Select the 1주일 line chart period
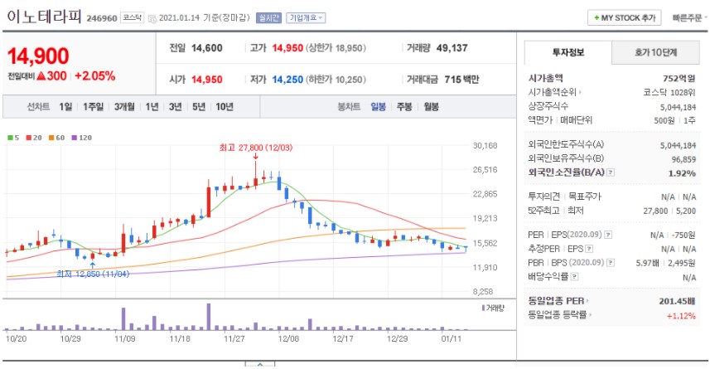 [x=93, y=106]
